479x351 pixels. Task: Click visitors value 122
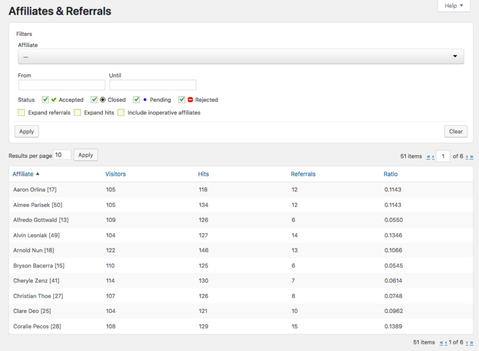[110, 250]
